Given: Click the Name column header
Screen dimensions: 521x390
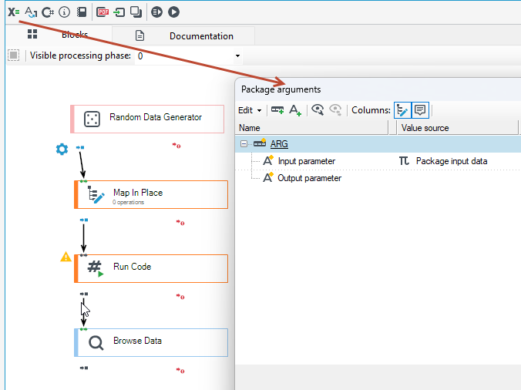Looking at the screenshot, I should point(311,128).
